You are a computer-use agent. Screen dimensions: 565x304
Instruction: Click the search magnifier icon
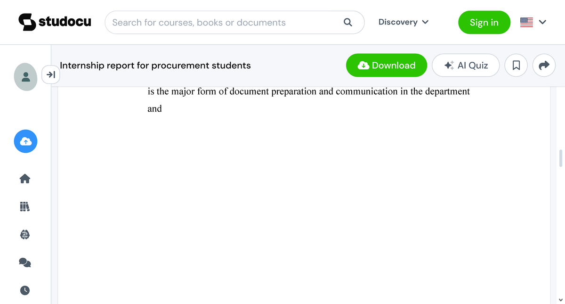[347, 22]
